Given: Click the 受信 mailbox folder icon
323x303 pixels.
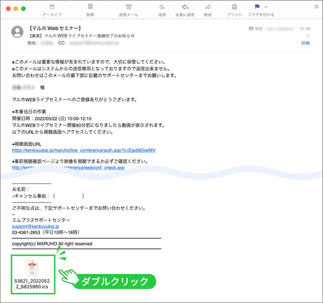Looking at the screenshot, I should pyautogui.click(x=251, y=29).
